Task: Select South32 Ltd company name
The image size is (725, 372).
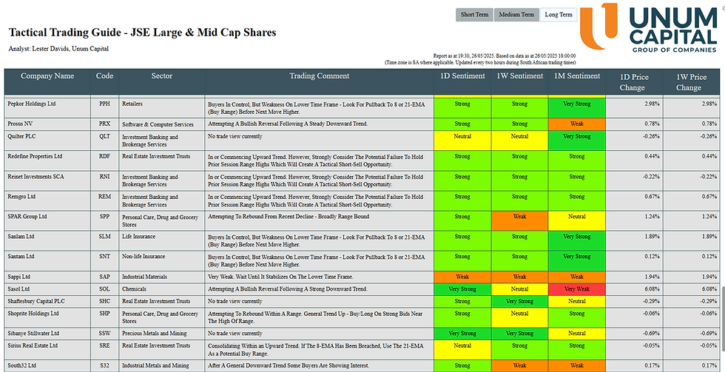Action: 21,365
